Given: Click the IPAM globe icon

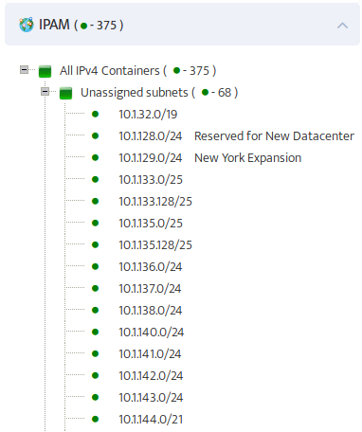Looking at the screenshot, I should [x=27, y=25].
